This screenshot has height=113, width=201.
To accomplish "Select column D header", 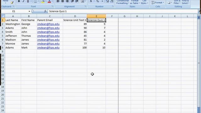I will [x=75, y=16].
